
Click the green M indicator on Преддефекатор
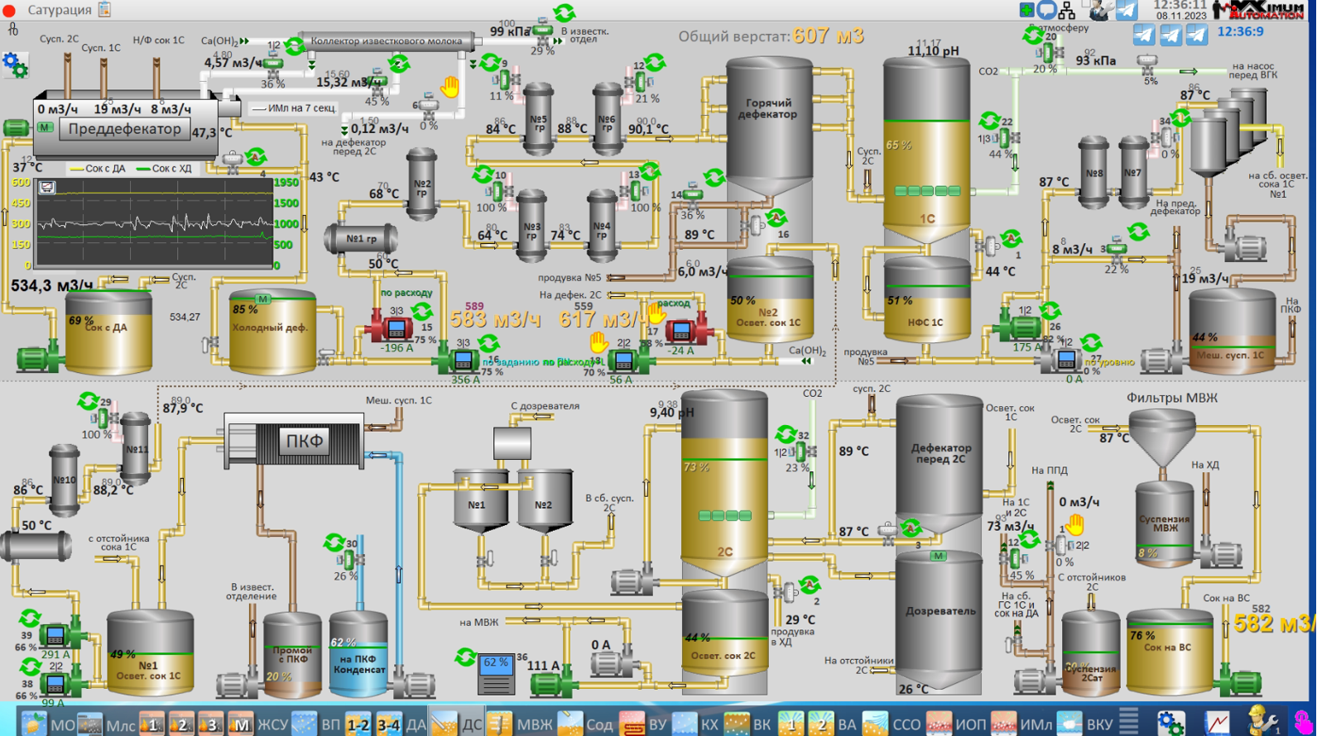[44, 127]
